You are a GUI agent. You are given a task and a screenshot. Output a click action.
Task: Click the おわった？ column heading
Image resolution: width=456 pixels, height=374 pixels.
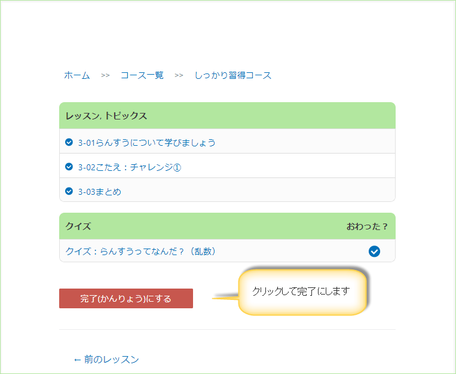click(367, 226)
